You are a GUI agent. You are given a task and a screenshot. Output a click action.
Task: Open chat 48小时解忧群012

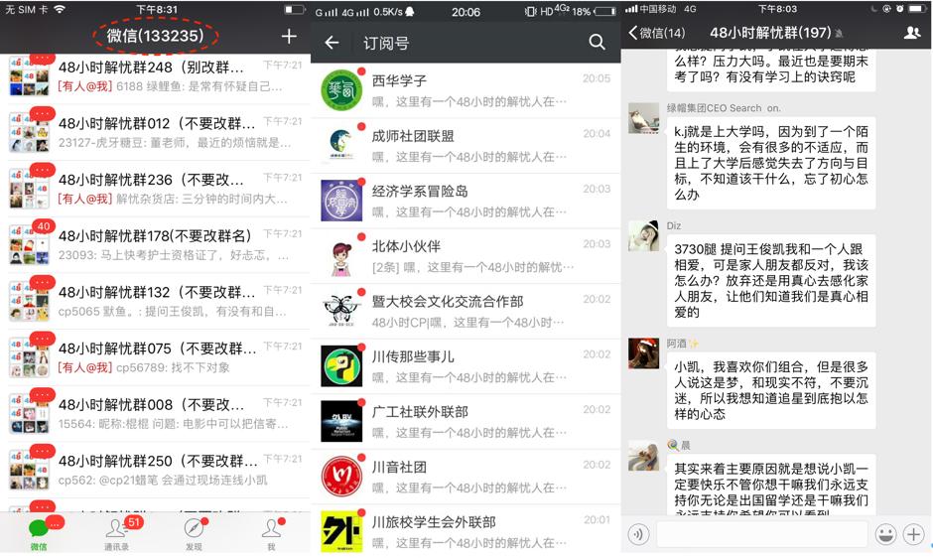pos(156,132)
